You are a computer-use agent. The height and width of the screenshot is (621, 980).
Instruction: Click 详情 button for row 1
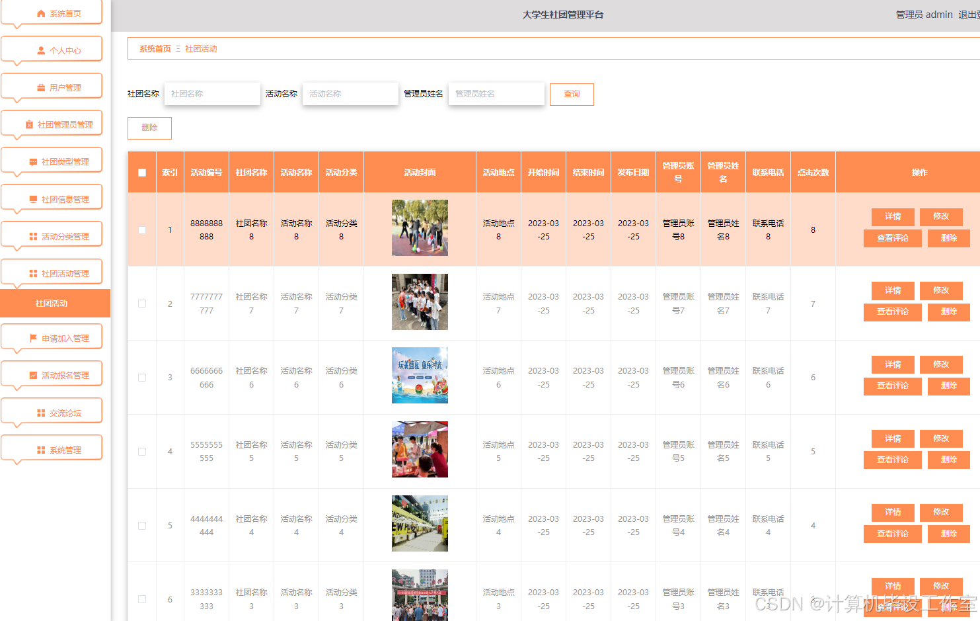893,217
